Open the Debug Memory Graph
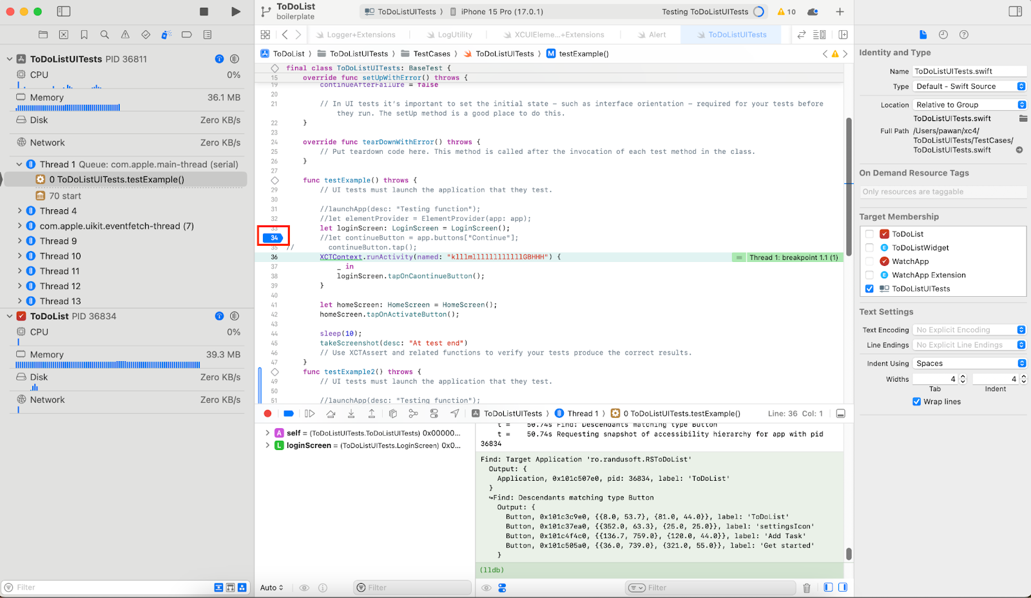 tap(414, 414)
